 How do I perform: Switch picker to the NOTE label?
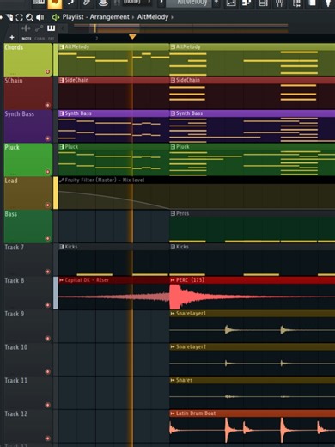click(x=27, y=39)
